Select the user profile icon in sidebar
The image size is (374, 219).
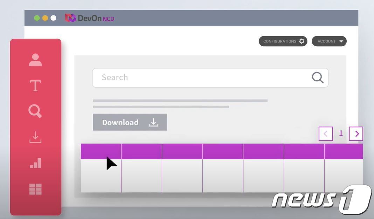point(35,59)
